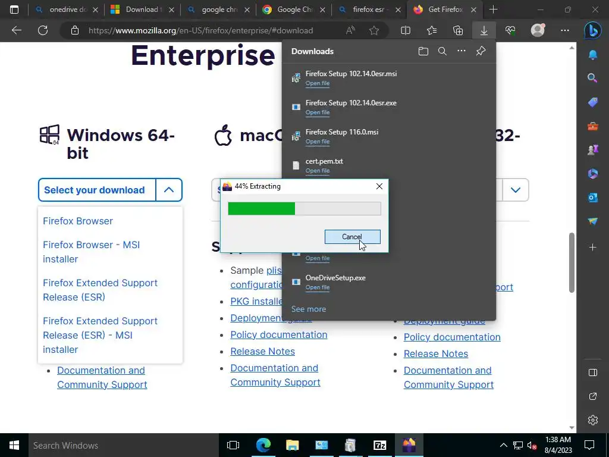Open Windows 32-bit Release Notes link
609x457 pixels.
tap(436, 353)
